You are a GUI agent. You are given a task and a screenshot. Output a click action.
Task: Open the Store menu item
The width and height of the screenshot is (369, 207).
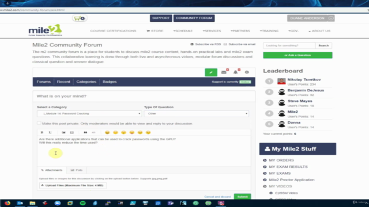(155, 31)
